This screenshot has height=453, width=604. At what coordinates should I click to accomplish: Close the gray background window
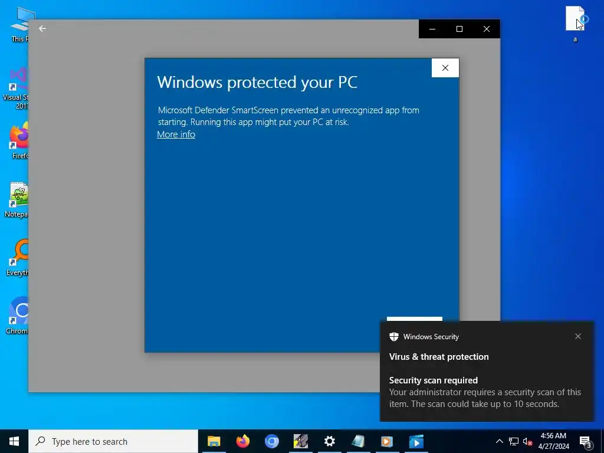[487, 29]
